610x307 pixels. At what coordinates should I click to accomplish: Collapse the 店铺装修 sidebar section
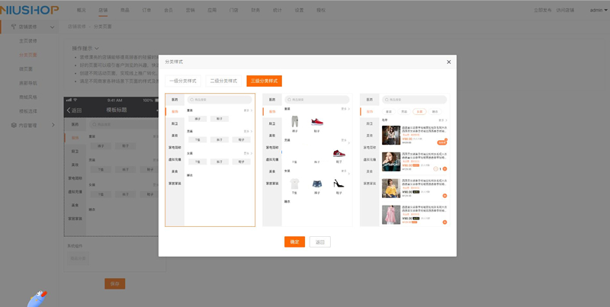coord(52,27)
